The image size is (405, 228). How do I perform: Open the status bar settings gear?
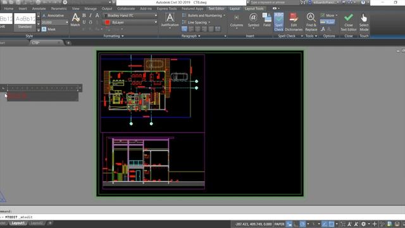point(363,224)
